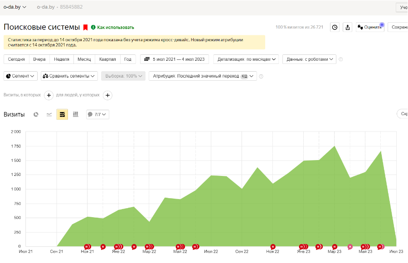Open the 'Атрибуция: Последний значимый переход' dropdown
Screen dimensions: 408x263
203,76
